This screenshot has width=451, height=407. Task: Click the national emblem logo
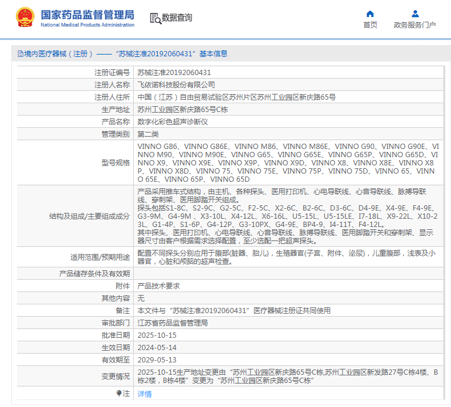[25, 18]
